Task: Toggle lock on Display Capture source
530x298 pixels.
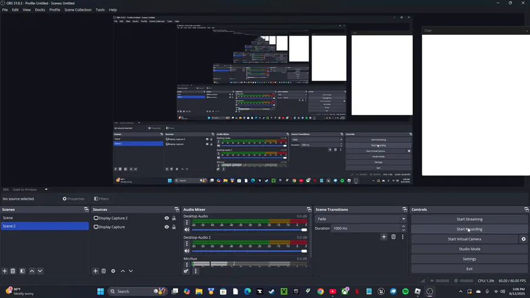Action: 174,227
